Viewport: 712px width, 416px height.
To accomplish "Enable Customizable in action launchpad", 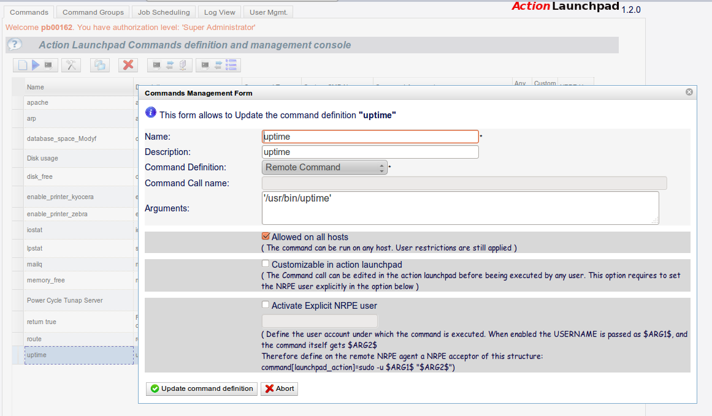I will (x=265, y=263).
